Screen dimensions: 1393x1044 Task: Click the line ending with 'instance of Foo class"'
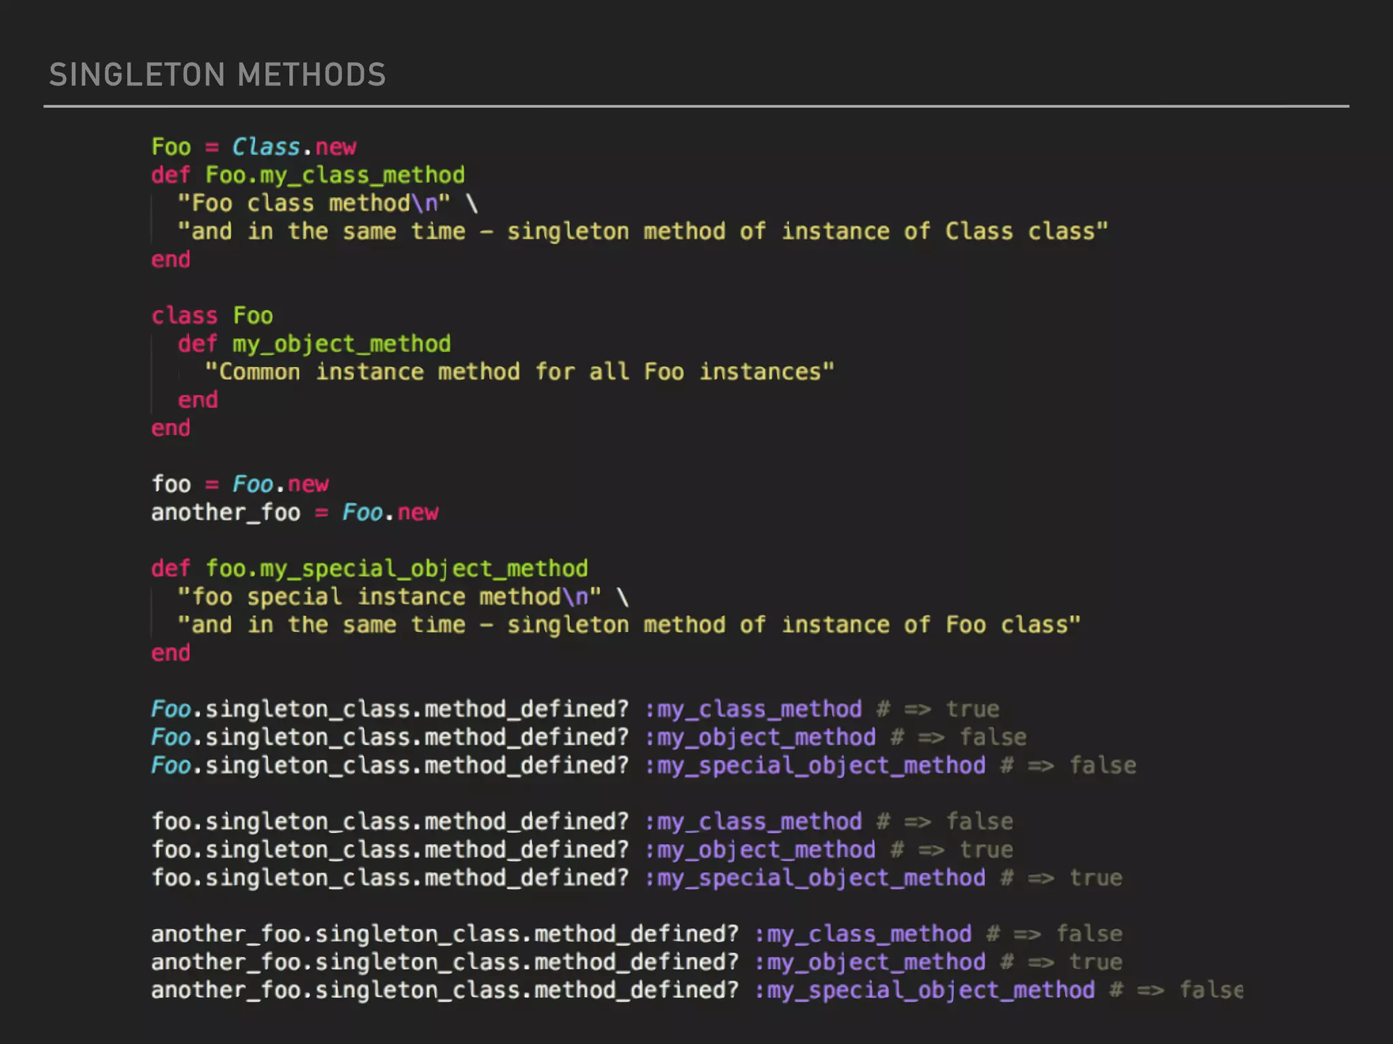[x=629, y=625]
